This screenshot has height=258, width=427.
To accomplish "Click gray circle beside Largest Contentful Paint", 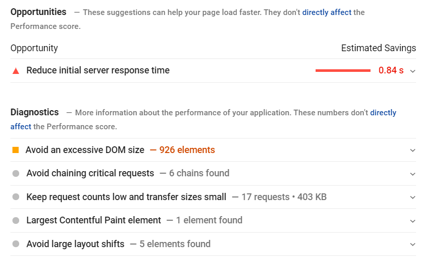I will 16,221.
